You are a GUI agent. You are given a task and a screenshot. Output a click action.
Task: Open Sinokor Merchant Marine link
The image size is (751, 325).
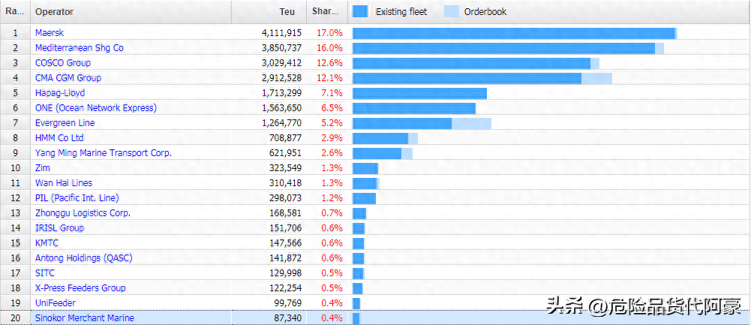point(85,317)
